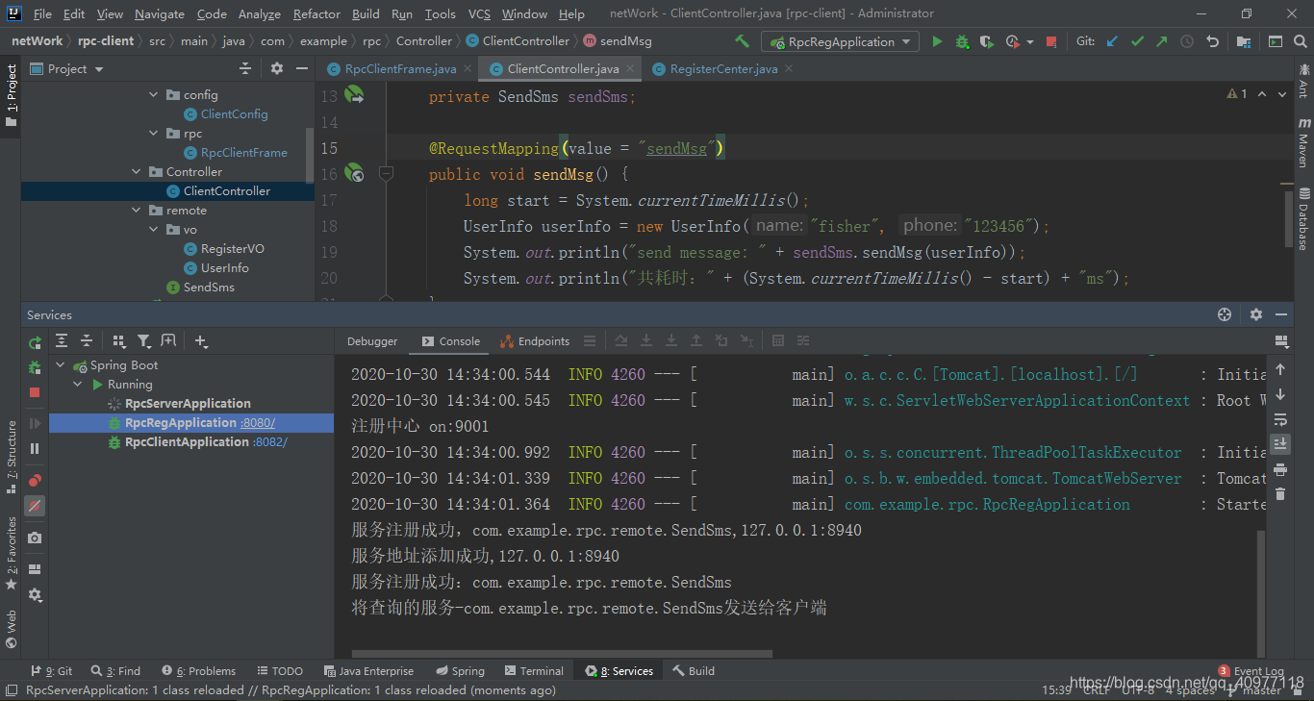Open Project panel settings gear
Screen dimensions: 1314x701
click(x=277, y=68)
